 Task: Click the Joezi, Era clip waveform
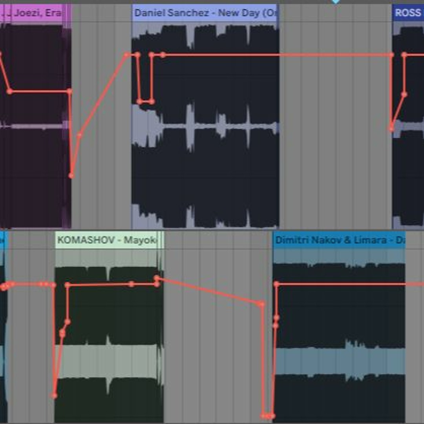[35, 126]
